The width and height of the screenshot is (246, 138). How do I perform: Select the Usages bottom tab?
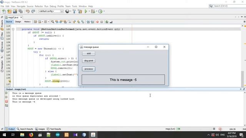click(40, 129)
